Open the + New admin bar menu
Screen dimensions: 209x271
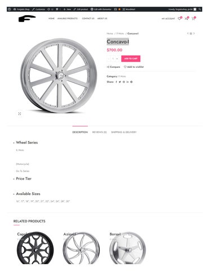click(x=67, y=9)
